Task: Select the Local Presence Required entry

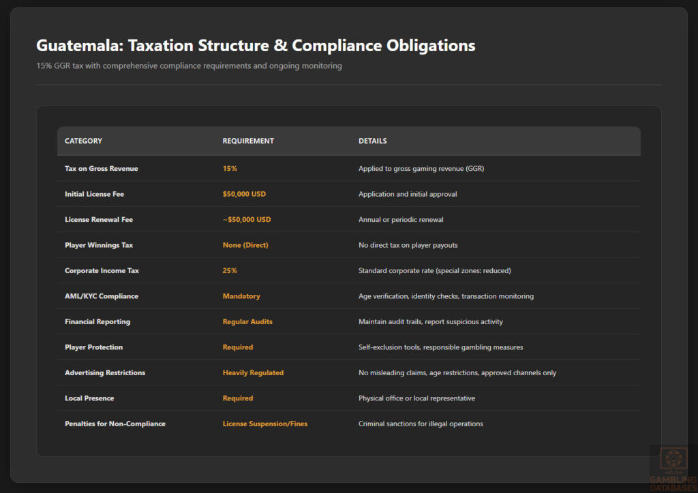Action: (238, 398)
